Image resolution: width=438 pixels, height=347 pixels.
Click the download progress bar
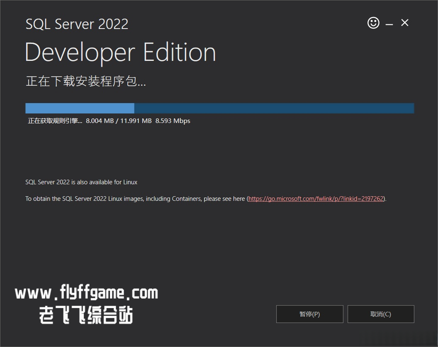219,108
